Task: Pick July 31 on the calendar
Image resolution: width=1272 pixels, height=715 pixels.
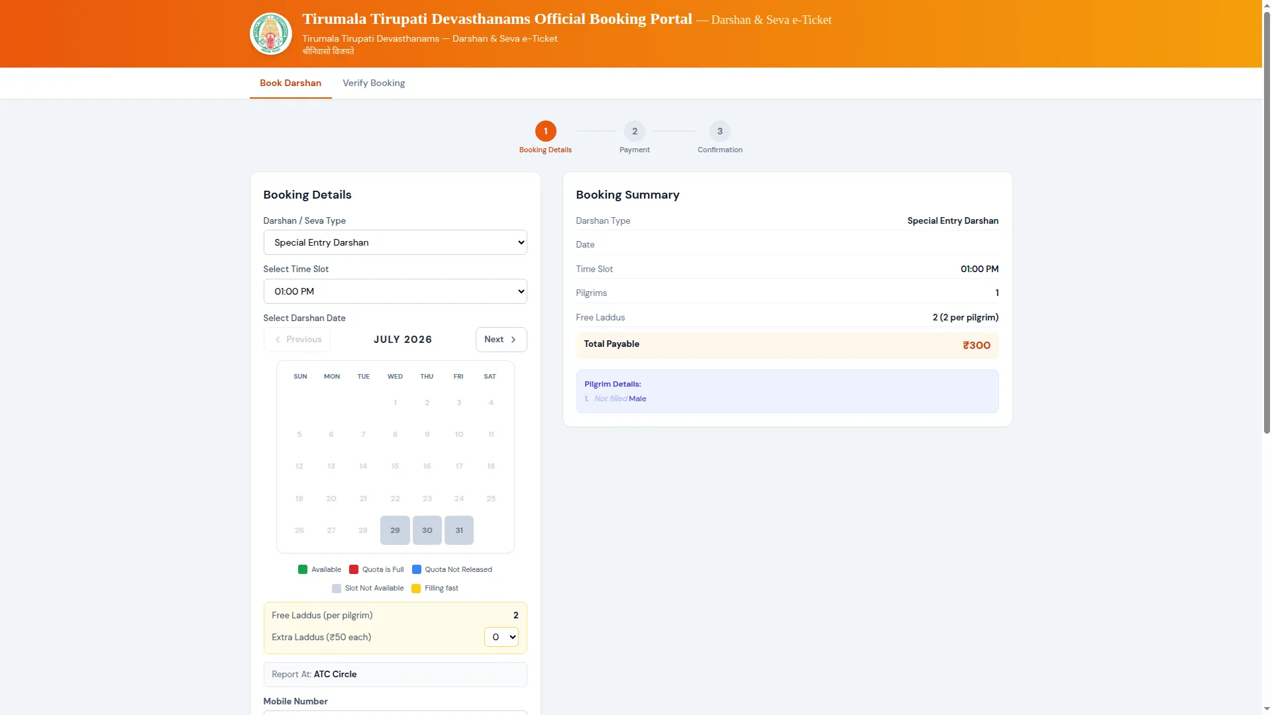Action: 459,530
